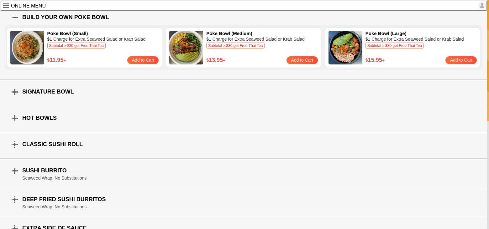Expand the Sushi Burrito plus icon
This screenshot has height=229, width=489.
pos(15,170)
